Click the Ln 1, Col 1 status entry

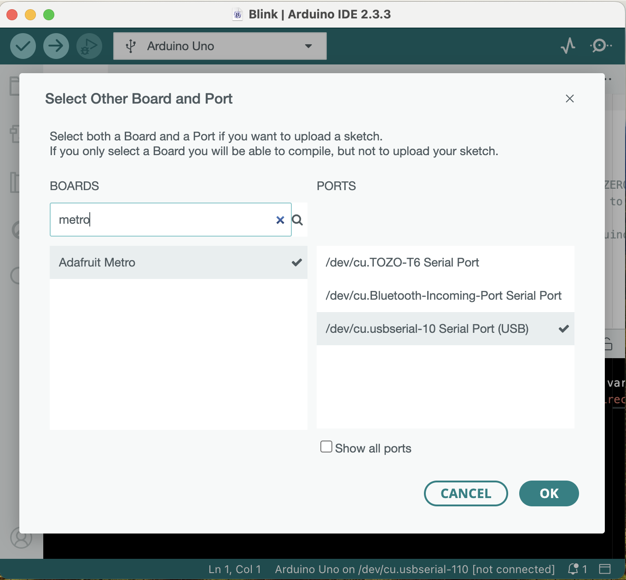click(x=235, y=569)
